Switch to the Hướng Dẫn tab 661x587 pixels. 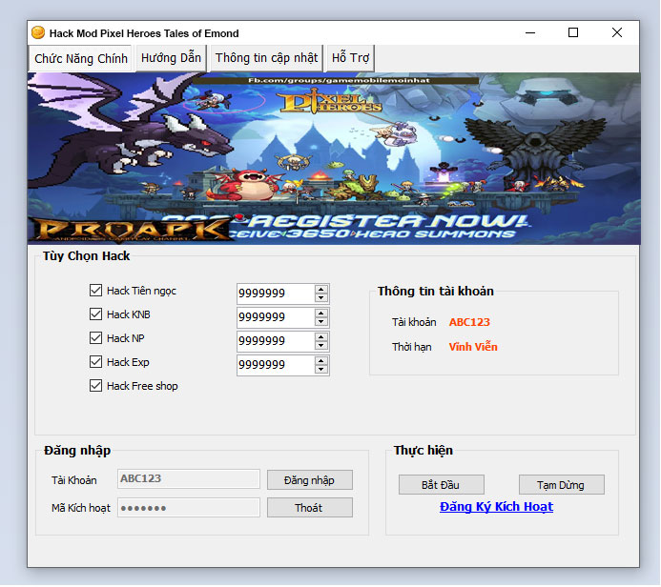[x=171, y=58]
